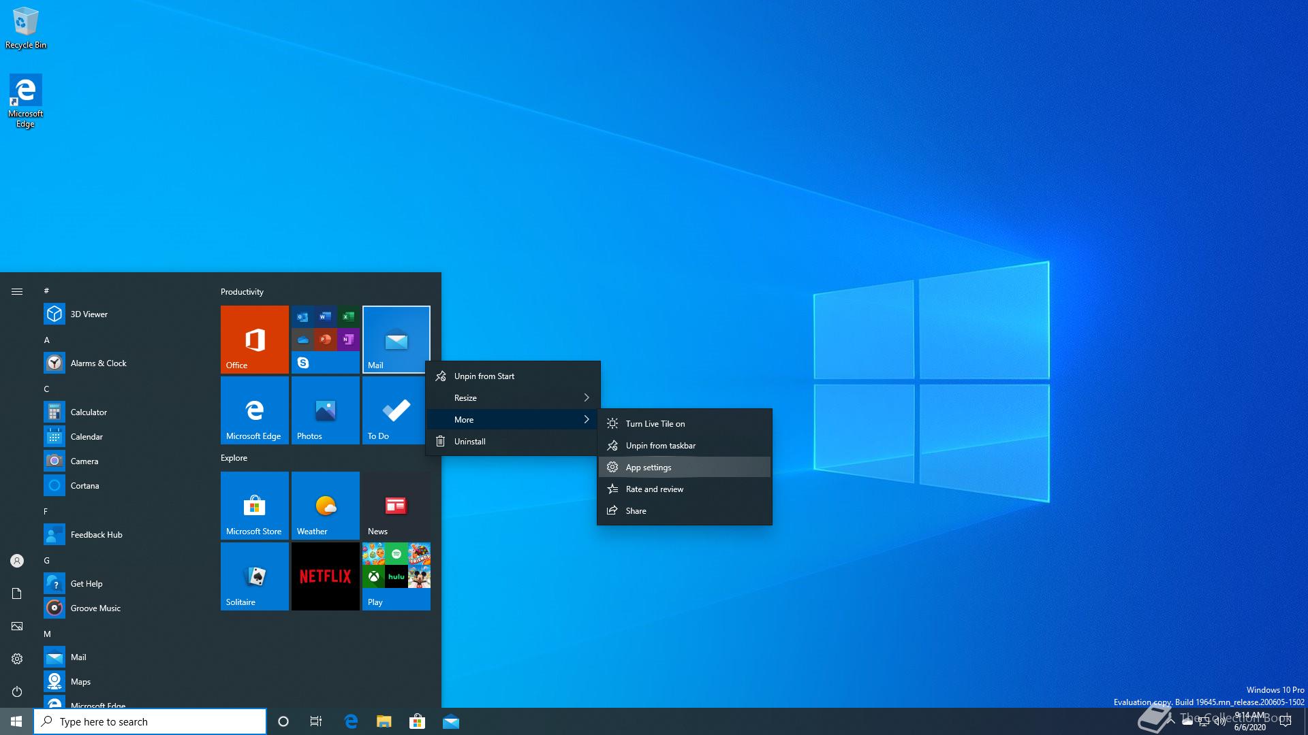Click the Explore group header
The image size is (1308, 735).
pos(234,457)
